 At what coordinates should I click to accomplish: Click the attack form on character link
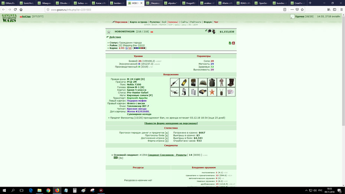point(171,124)
